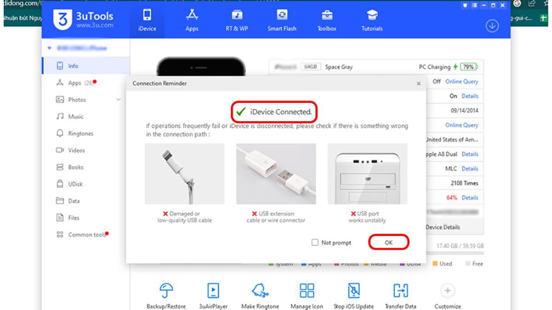Close the Connection Reminder dialog
The image size is (552, 310).
[x=419, y=84]
